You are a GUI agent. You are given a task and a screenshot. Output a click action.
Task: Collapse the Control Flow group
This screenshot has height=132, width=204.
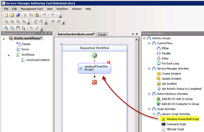point(149,43)
